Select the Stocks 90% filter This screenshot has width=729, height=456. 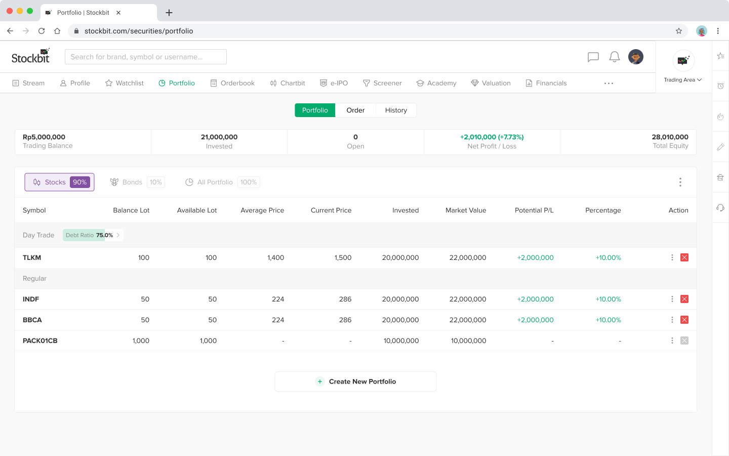tap(60, 182)
